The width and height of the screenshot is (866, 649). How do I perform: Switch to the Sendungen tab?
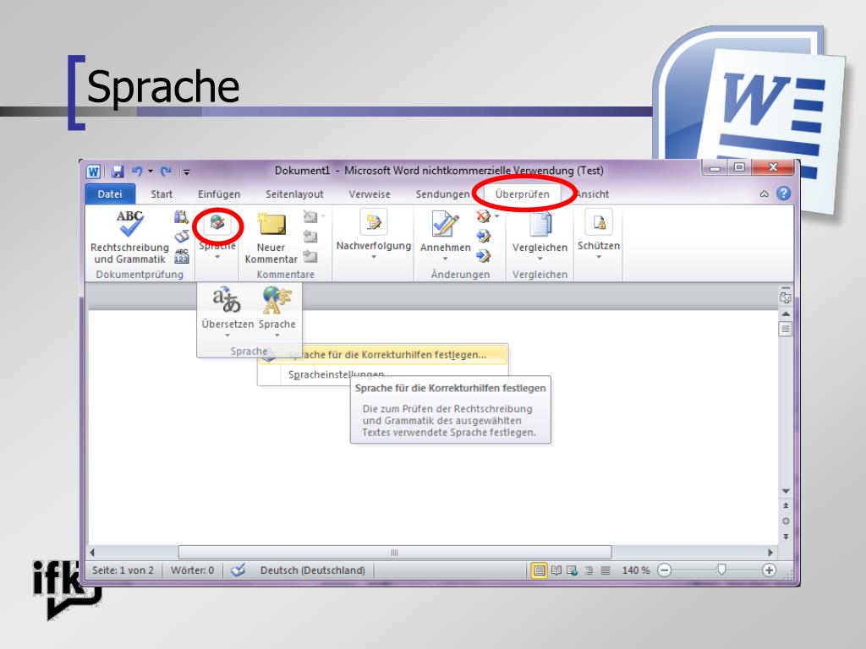(x=443, y=194)
